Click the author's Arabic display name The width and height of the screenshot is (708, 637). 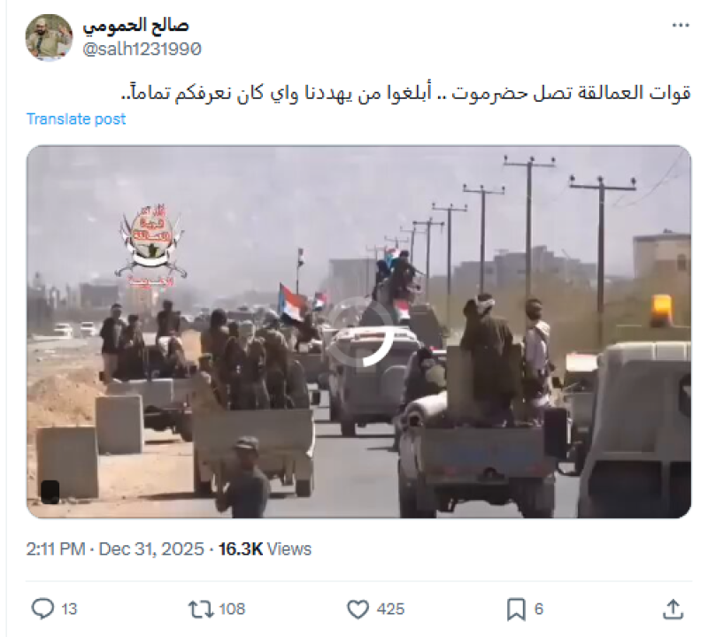tap(135, 26)
